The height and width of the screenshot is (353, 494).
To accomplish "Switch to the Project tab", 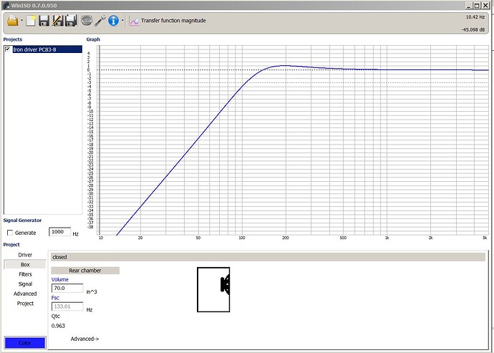I will coord(25,303).
